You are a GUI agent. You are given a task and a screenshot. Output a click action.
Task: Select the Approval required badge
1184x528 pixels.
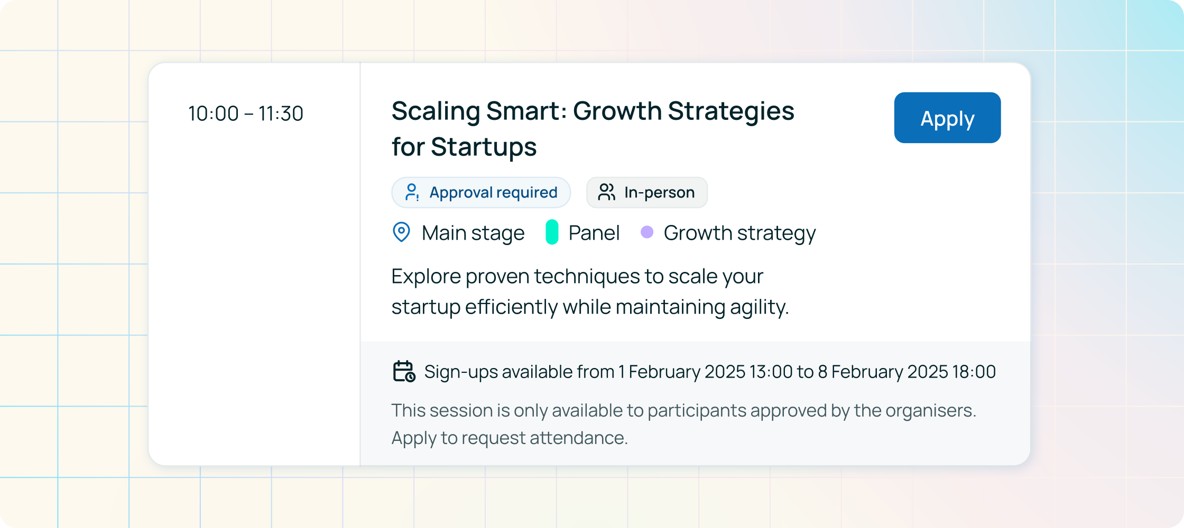[481, 192]
